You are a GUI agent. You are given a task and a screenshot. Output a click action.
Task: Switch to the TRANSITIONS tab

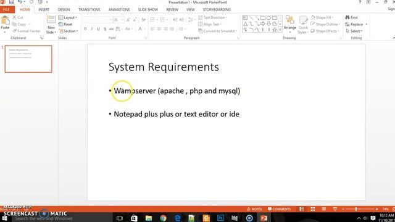[89, 10]
